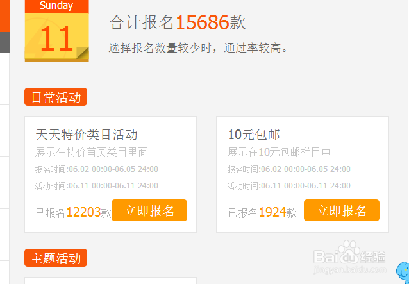The image size is (409, 284).
Task: Click the orange sidebar block at left edge
Action: tap(4, 16)
